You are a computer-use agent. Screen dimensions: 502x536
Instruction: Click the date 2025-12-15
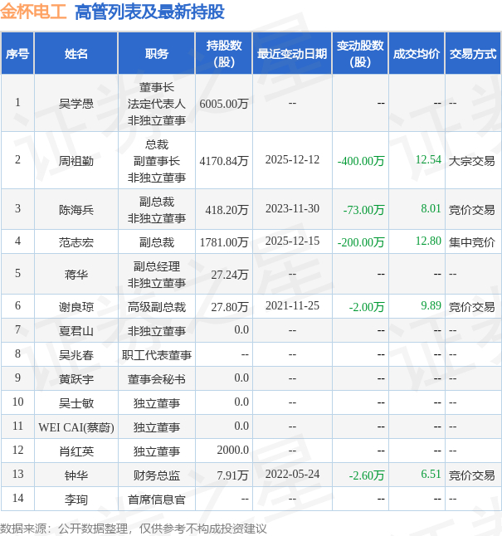(292, 241)
